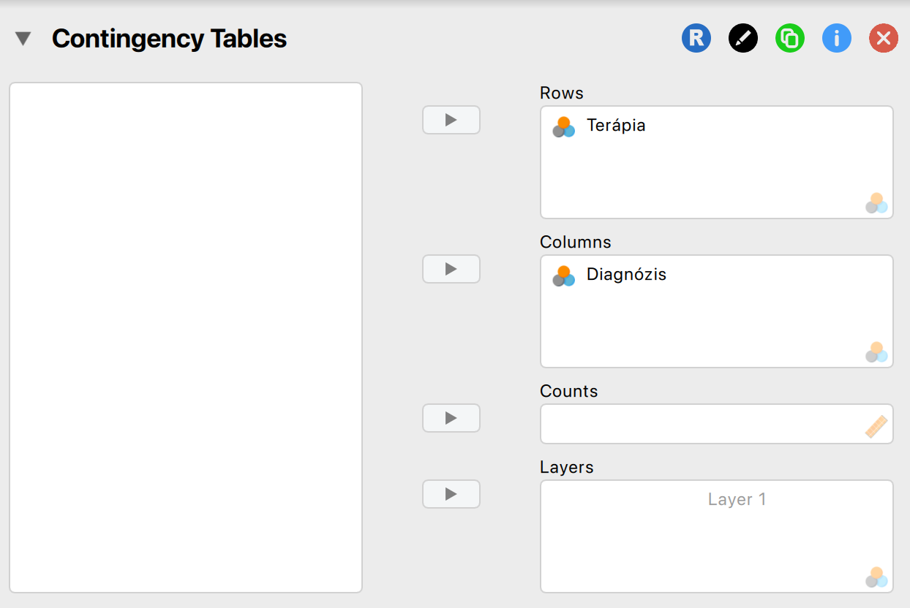Click the Layer 1 placeholder box
This screenshot has height=608, width=910.
pos(737,500)
